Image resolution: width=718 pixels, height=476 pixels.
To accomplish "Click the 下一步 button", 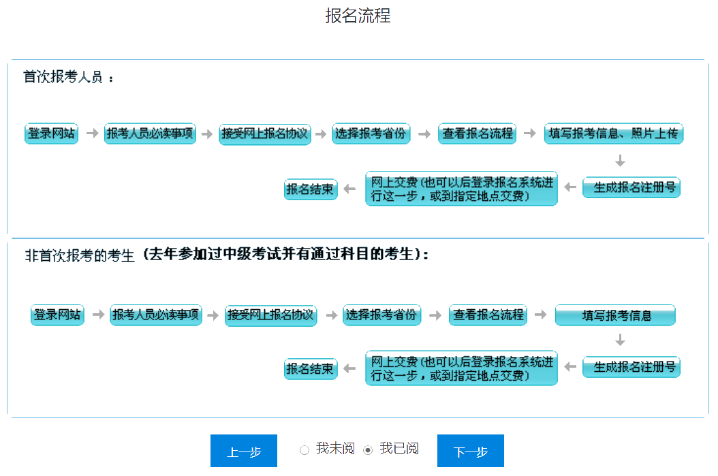I will click(x=469, y=450).
